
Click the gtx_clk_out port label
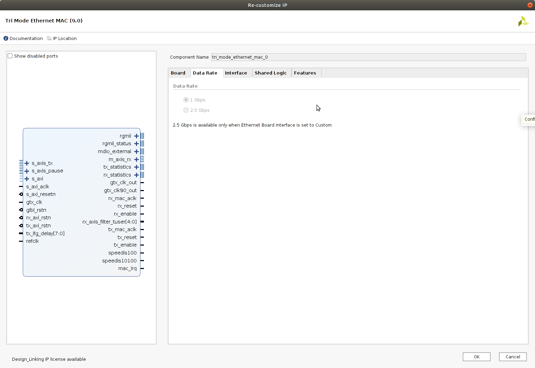click(x=124, y=182)
